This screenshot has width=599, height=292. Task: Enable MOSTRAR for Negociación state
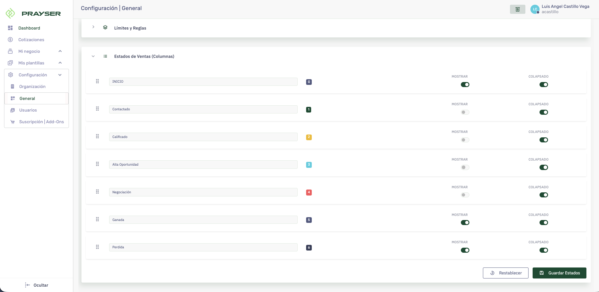(465, 195)
